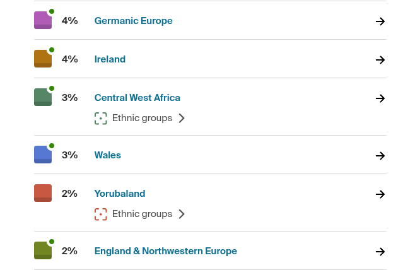The image size is (420, 270).
Task: Open Germanic Europe details arrow
Action: coord(380,21)
